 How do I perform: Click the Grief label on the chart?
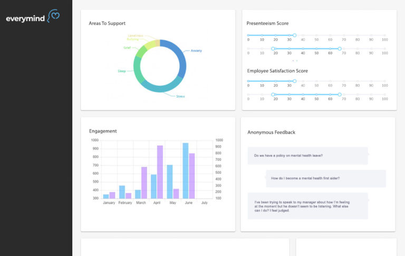127,47
